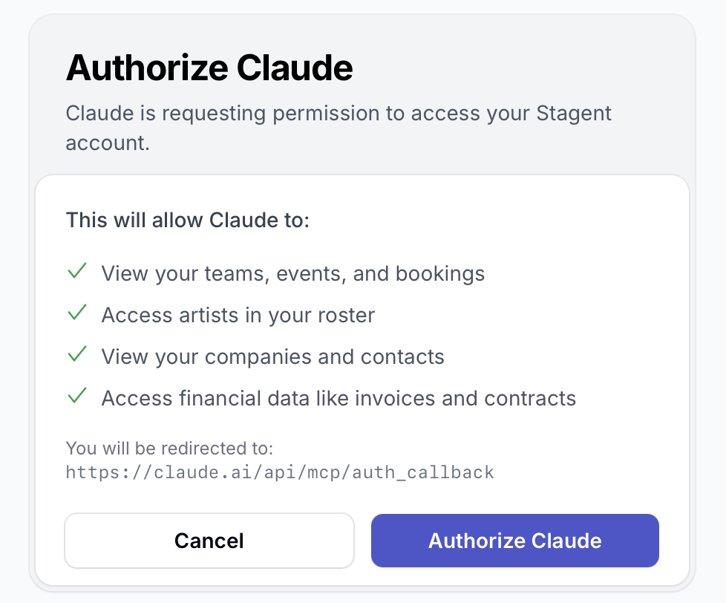Click the Stagent account permission description text

(x=339, y=128)
